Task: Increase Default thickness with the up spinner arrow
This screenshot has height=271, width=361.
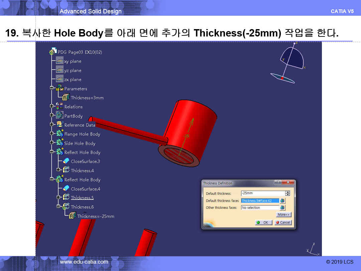Action: click(287, 192)
